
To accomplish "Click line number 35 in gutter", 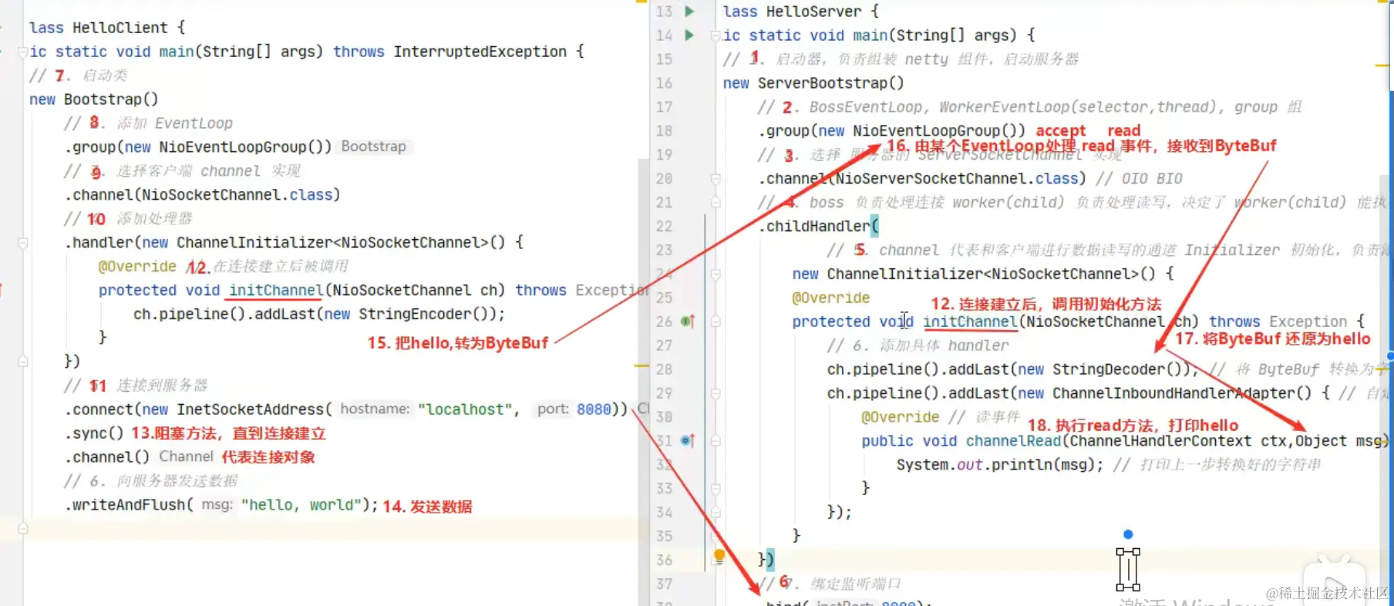I will click(664, 537).
